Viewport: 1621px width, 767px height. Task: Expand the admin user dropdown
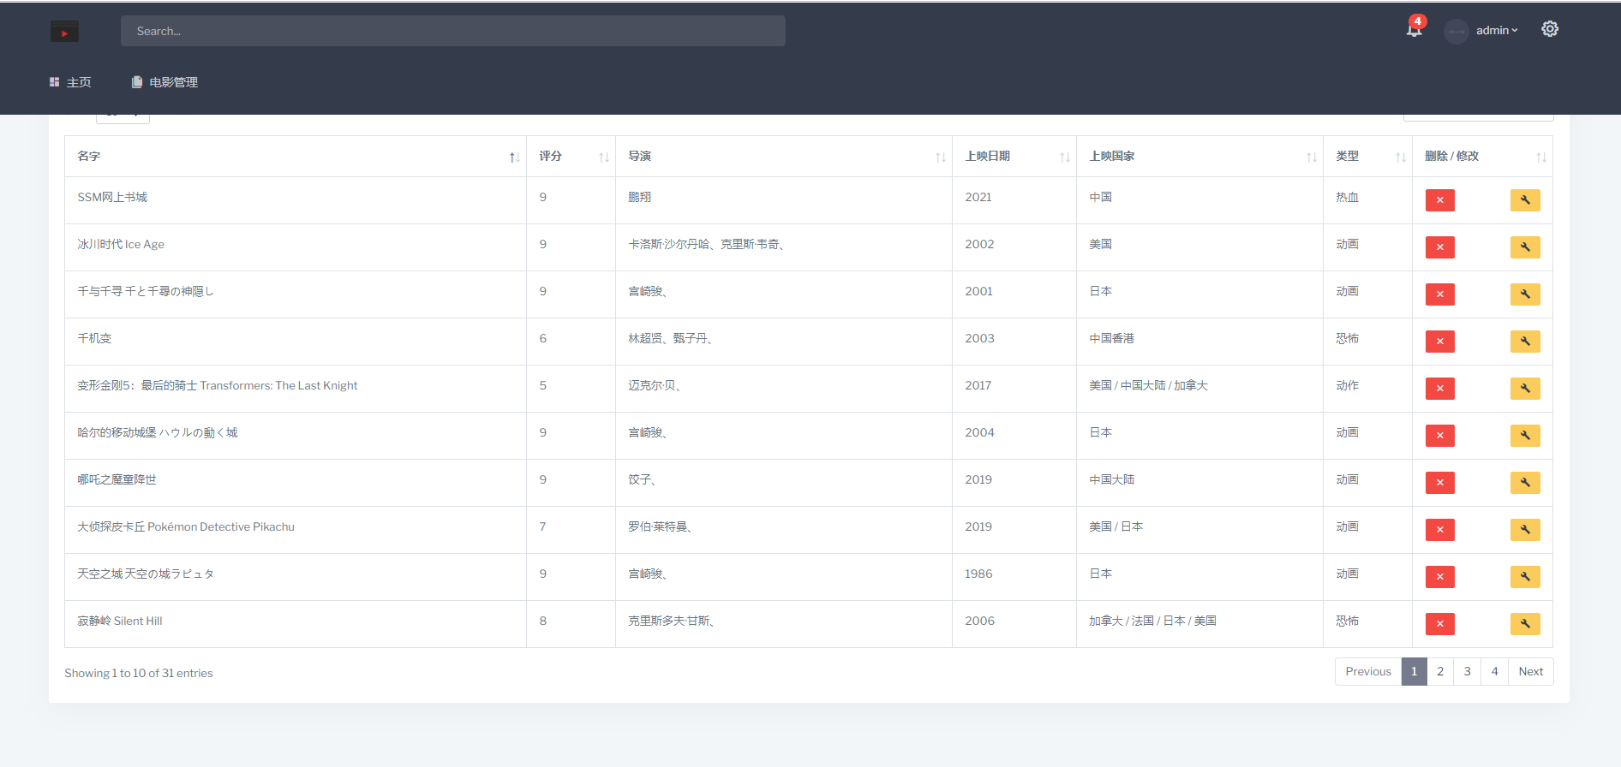[x=1497, y=31]
